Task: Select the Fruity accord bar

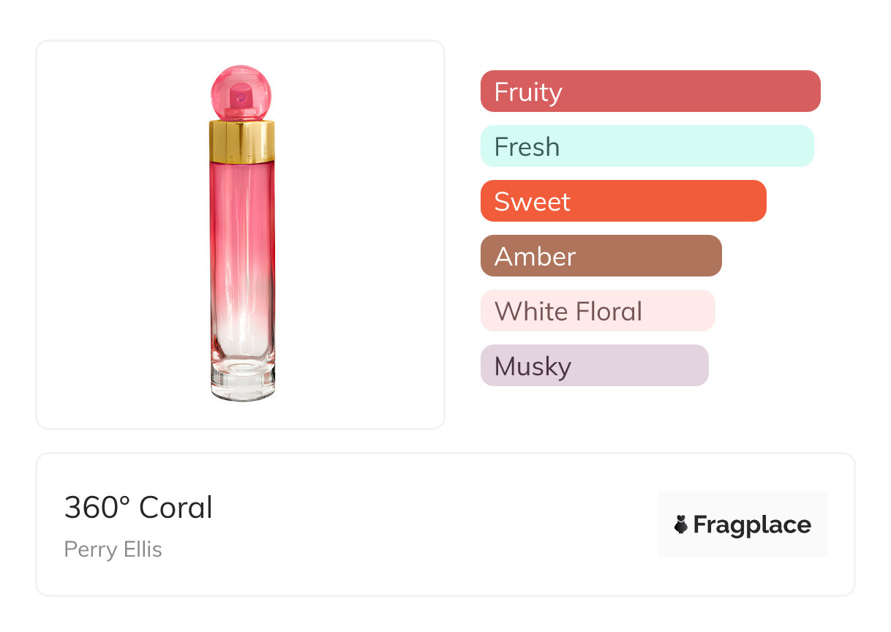Action: click(650, 91)
